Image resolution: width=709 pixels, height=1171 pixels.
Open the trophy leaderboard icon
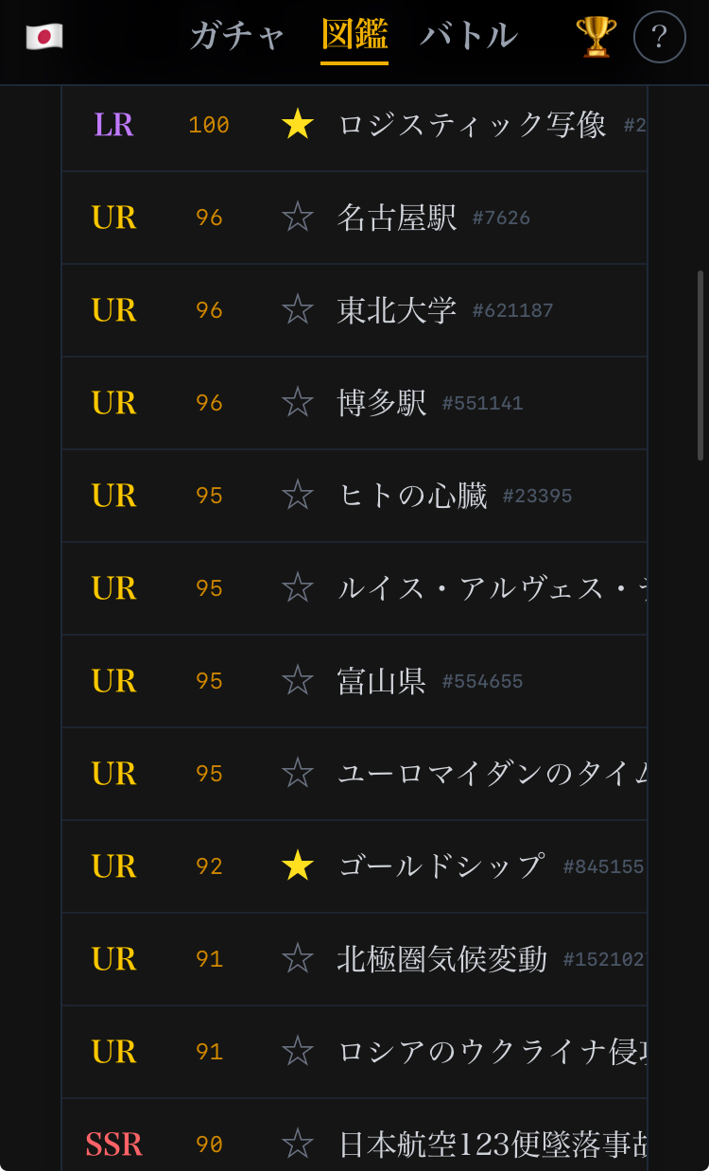(x=596, y=37)
